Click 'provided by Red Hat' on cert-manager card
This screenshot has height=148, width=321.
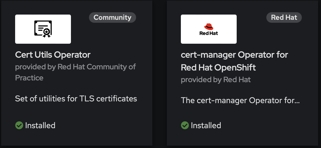(x=215, y=80)
